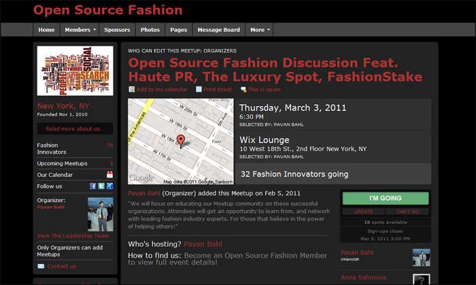Click the group word-cloud logo image
This screenshot has height=285, width=476.
click(x=75, y=71)
